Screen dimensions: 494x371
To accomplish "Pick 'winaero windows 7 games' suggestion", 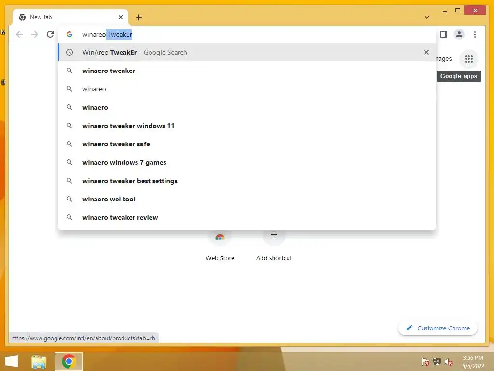I will pyautogui.click(x=247, y=162).
